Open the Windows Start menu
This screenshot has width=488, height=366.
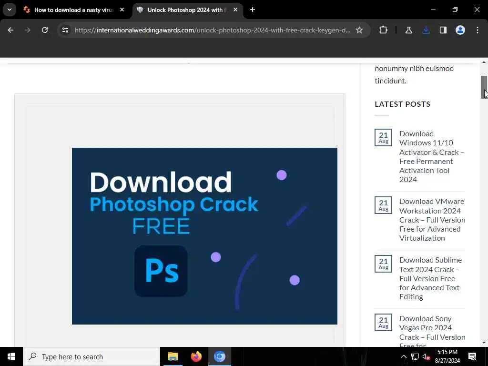point(11,356)
